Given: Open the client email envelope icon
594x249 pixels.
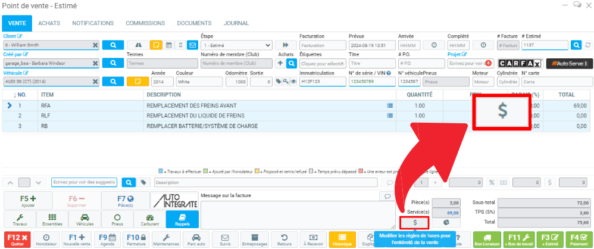Looking at the screenshot, I should [192, 45].
